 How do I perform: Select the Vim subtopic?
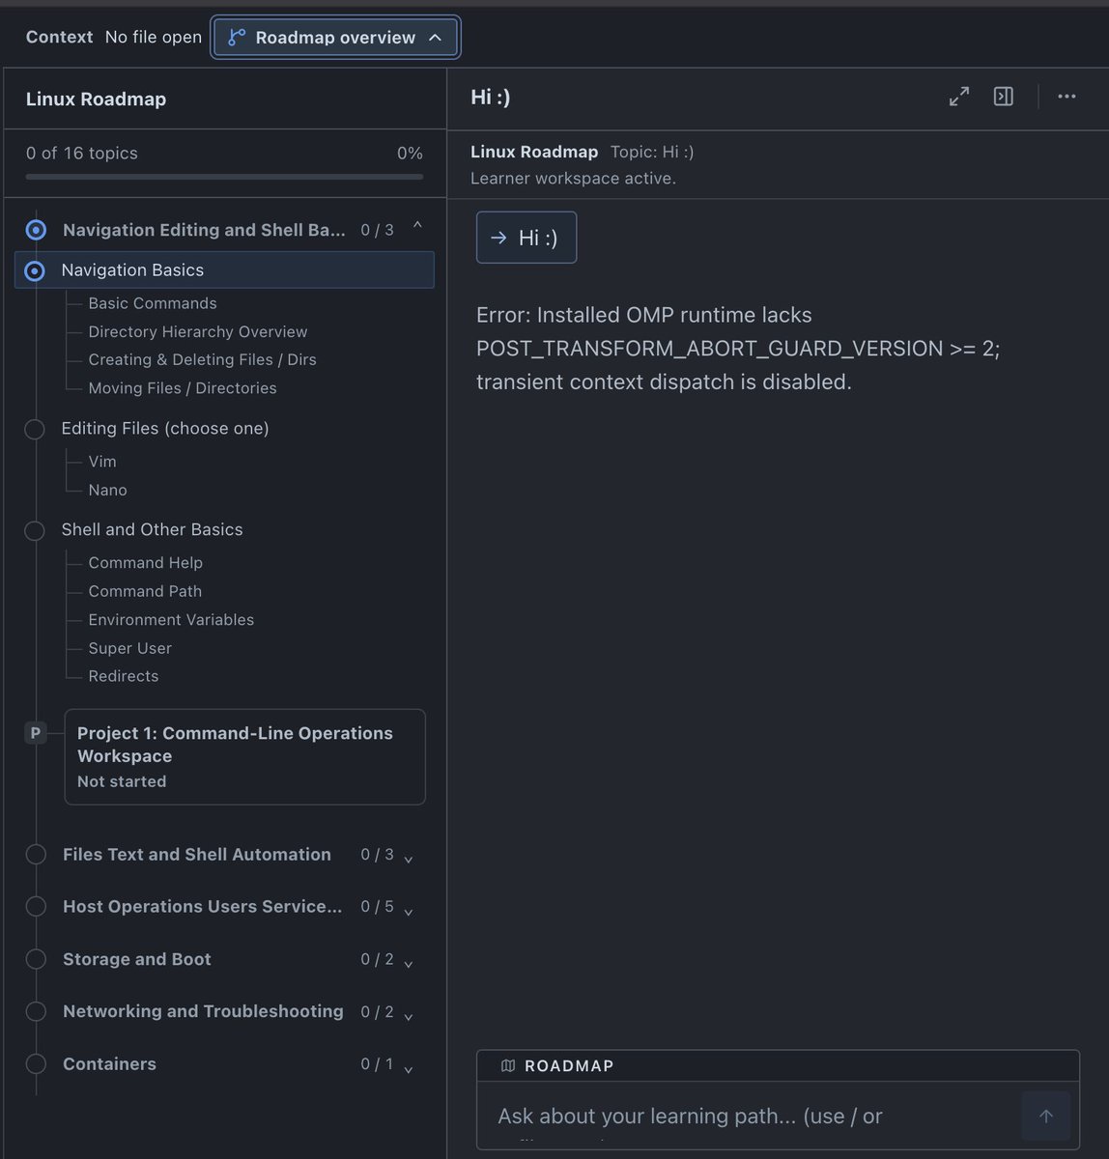102,462
